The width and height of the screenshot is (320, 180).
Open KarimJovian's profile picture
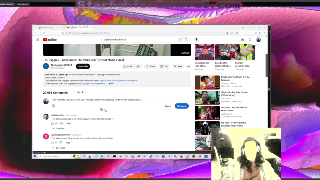point(46,117)
